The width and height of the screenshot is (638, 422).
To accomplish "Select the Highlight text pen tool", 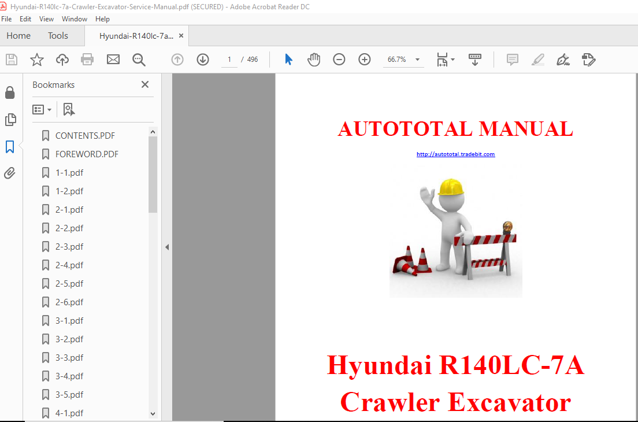I will (x=538, y=60).
